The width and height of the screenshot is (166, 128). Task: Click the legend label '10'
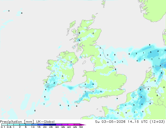tap(33, 127)
